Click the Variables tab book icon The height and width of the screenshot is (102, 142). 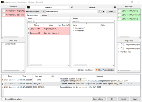(x=72, y=7)
